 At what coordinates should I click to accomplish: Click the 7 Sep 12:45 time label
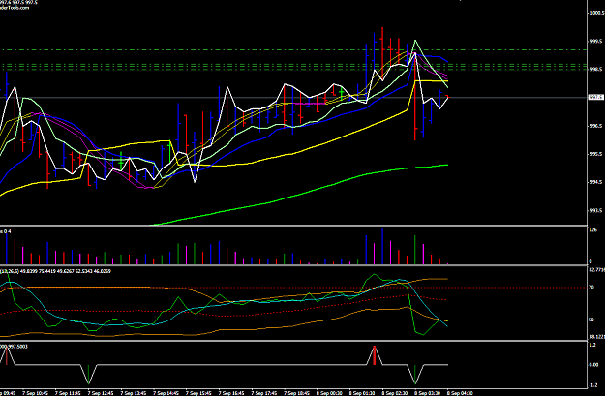101,393
